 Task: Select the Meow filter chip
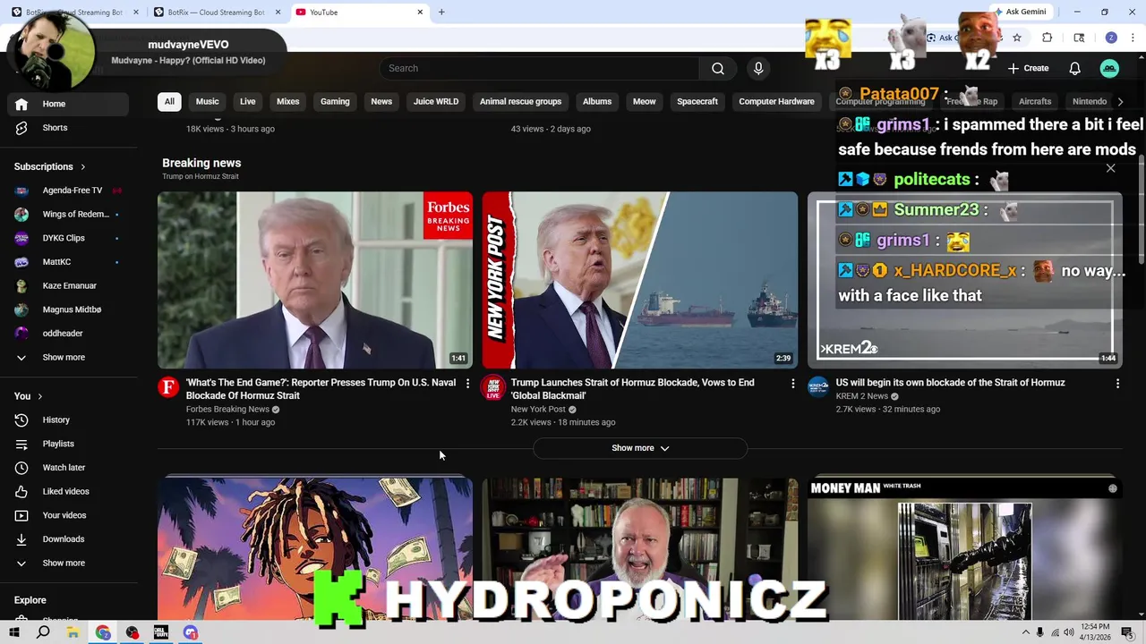(x=645, y=101)
